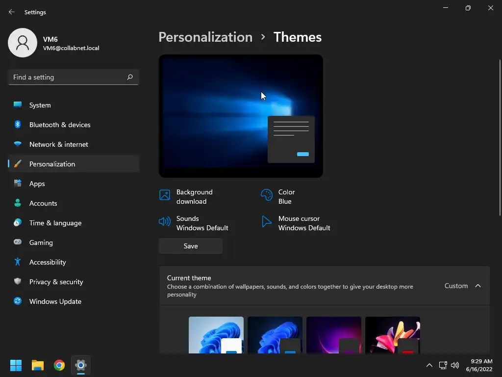Click the Network & internet wifi icon

(18, 144)
